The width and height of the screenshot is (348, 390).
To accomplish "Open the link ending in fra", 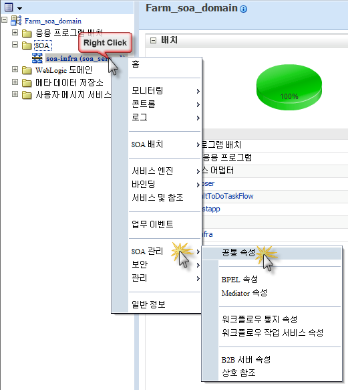I will click(208, 234).
